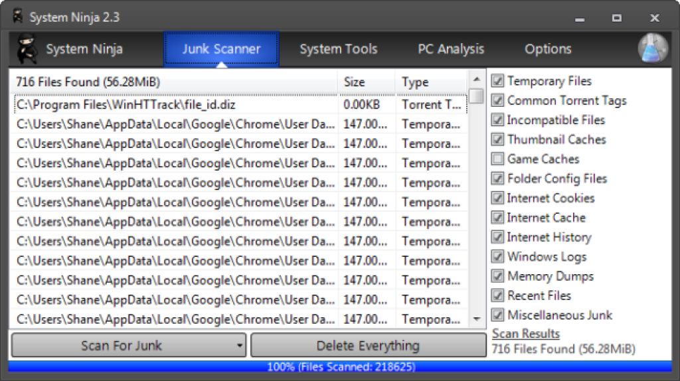Close the System Ninja window

tap(654, 18)
